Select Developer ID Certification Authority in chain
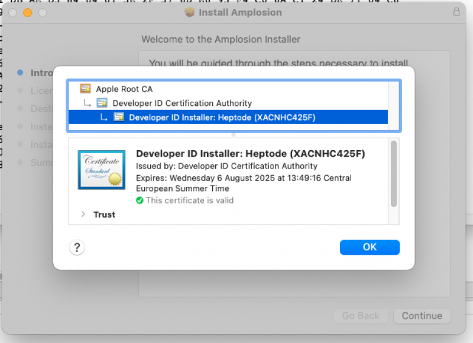Image resolution: width=473 pixels, height=343 pixels. click(x=182, y=103)
